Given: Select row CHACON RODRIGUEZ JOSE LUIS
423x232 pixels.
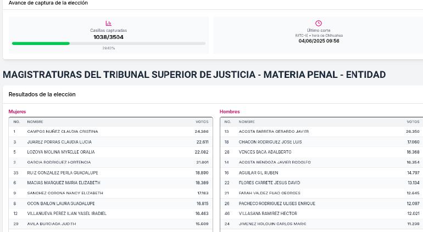Looking at the screenshot, I should point(321,142).
